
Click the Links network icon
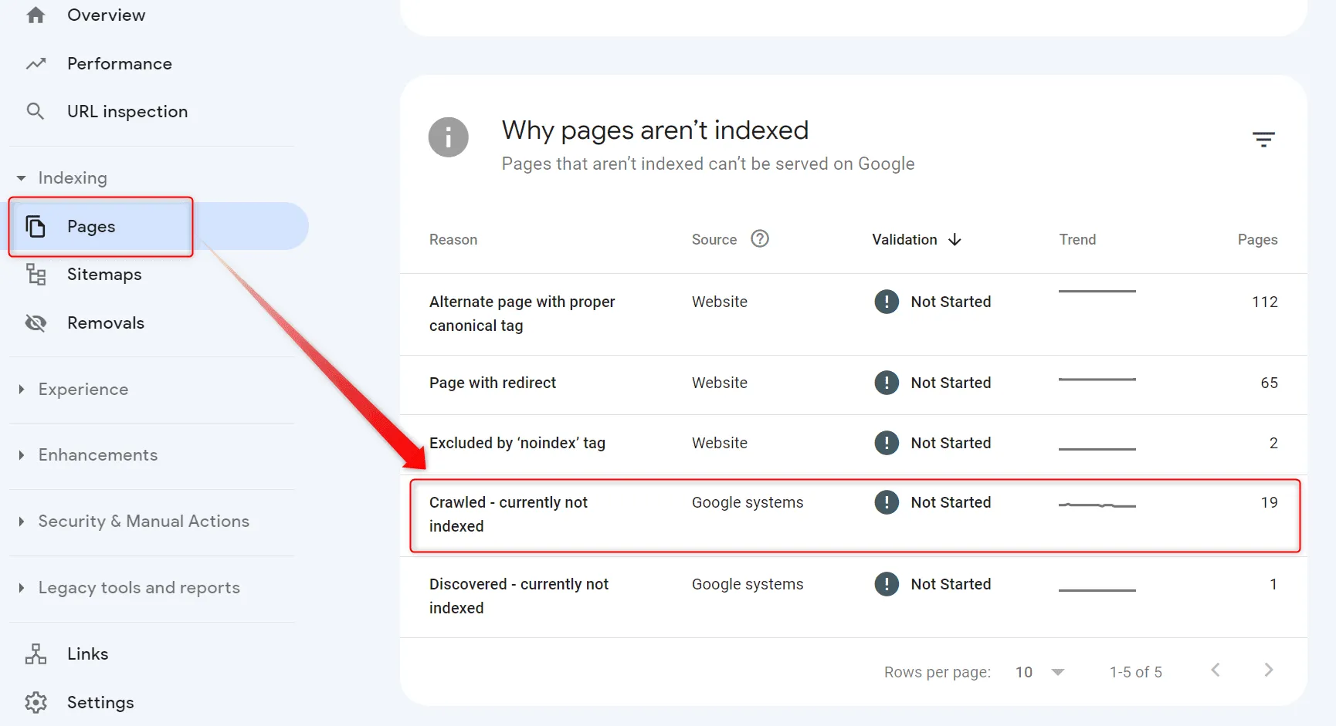coord(36,654)
